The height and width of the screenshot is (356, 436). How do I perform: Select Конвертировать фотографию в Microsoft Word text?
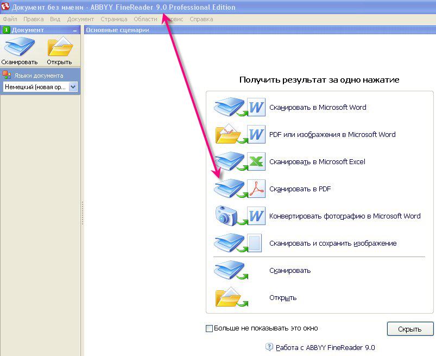pos(345,216)
